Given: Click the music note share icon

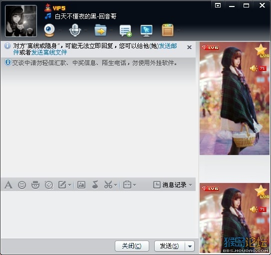Looking at the screenshot, I should (x=95, y=184).
